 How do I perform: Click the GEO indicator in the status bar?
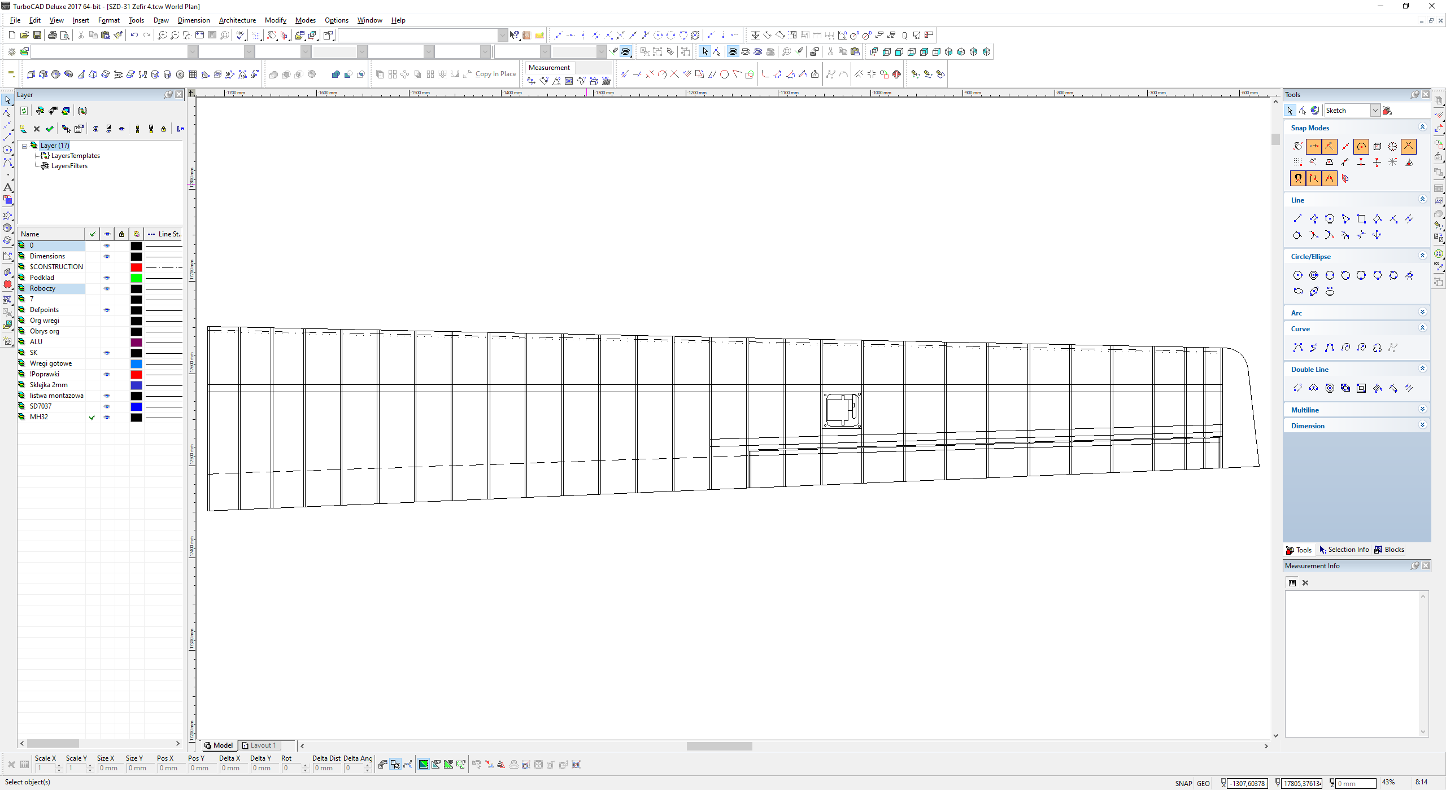point(1203,783)
